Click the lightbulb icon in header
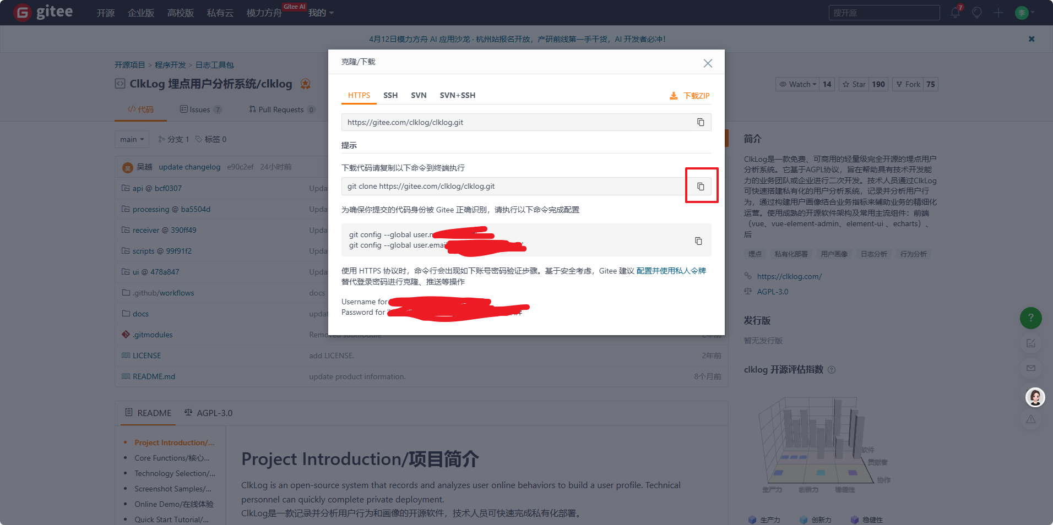This screenshot has width=1053, height=525. (977, 13)
